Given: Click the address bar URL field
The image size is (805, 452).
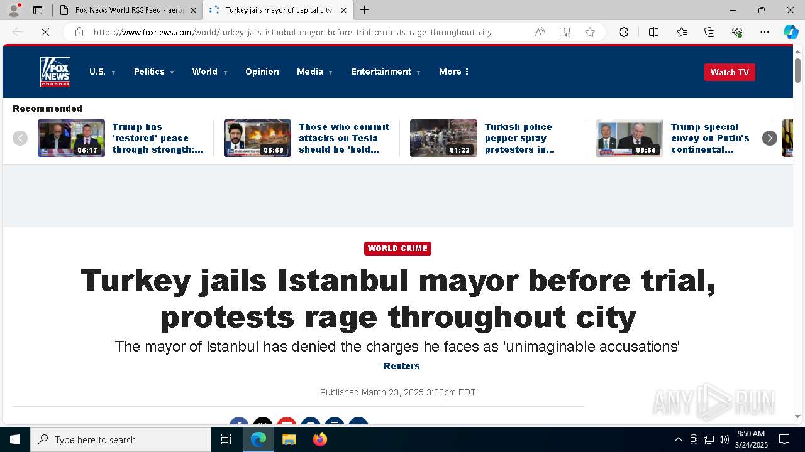Looking at the screenshot, I should click(x=292, y=32).
